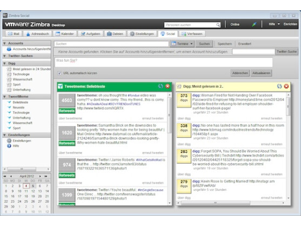Click the Erweitert button
301x226 pixels.
coord(245,44)
